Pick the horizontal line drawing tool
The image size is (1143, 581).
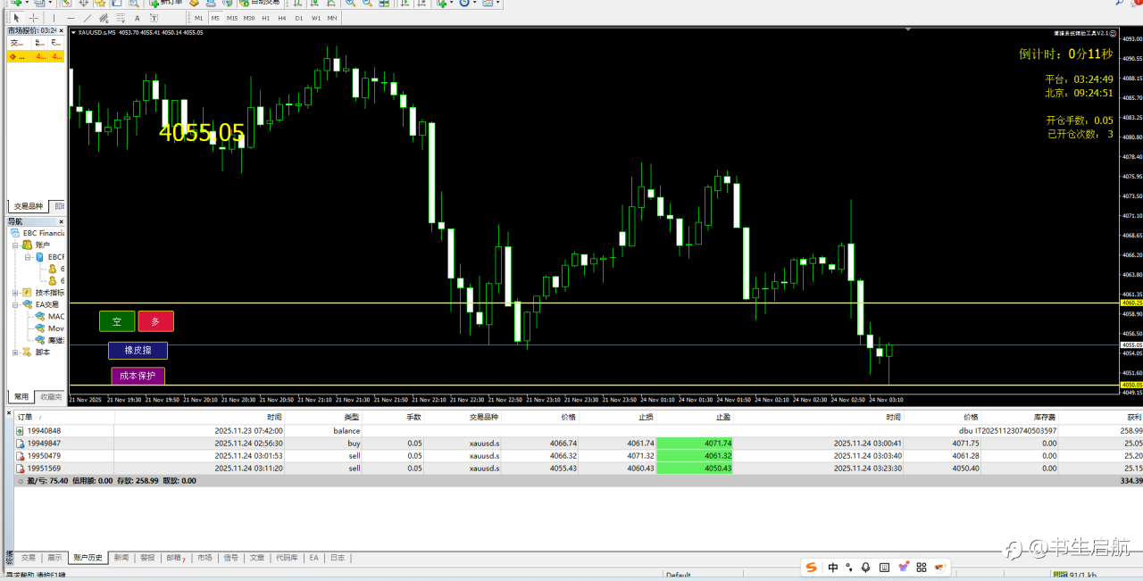coord(71,18)
